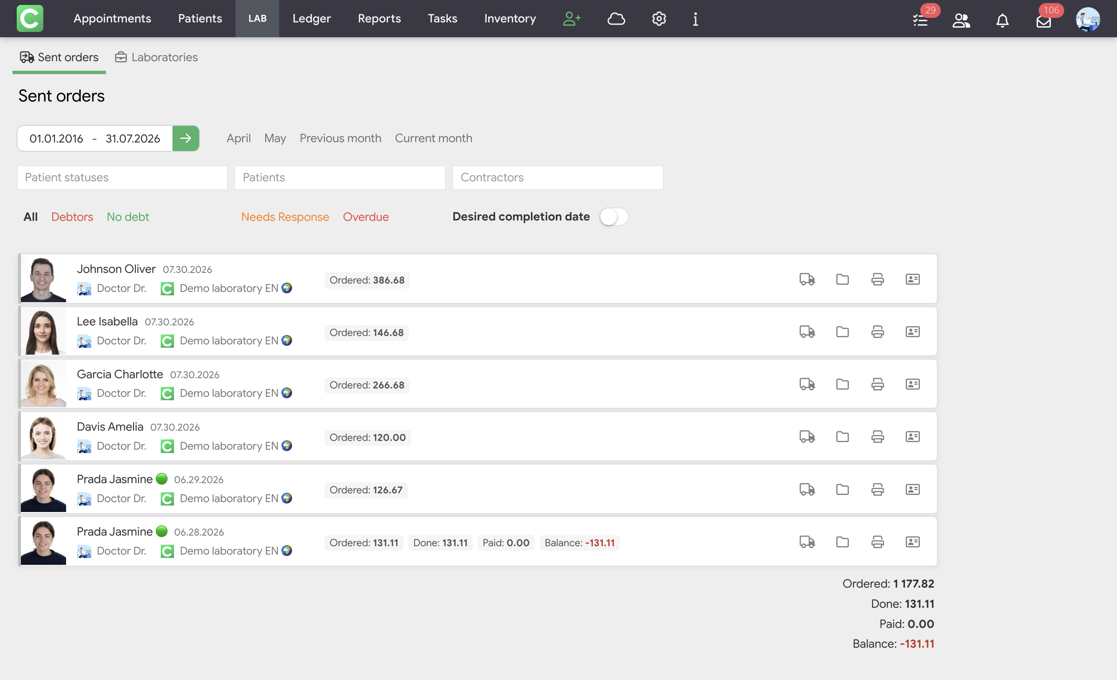Print Lee Isabella's order
1117x680 pixels.
coord(877,331)
